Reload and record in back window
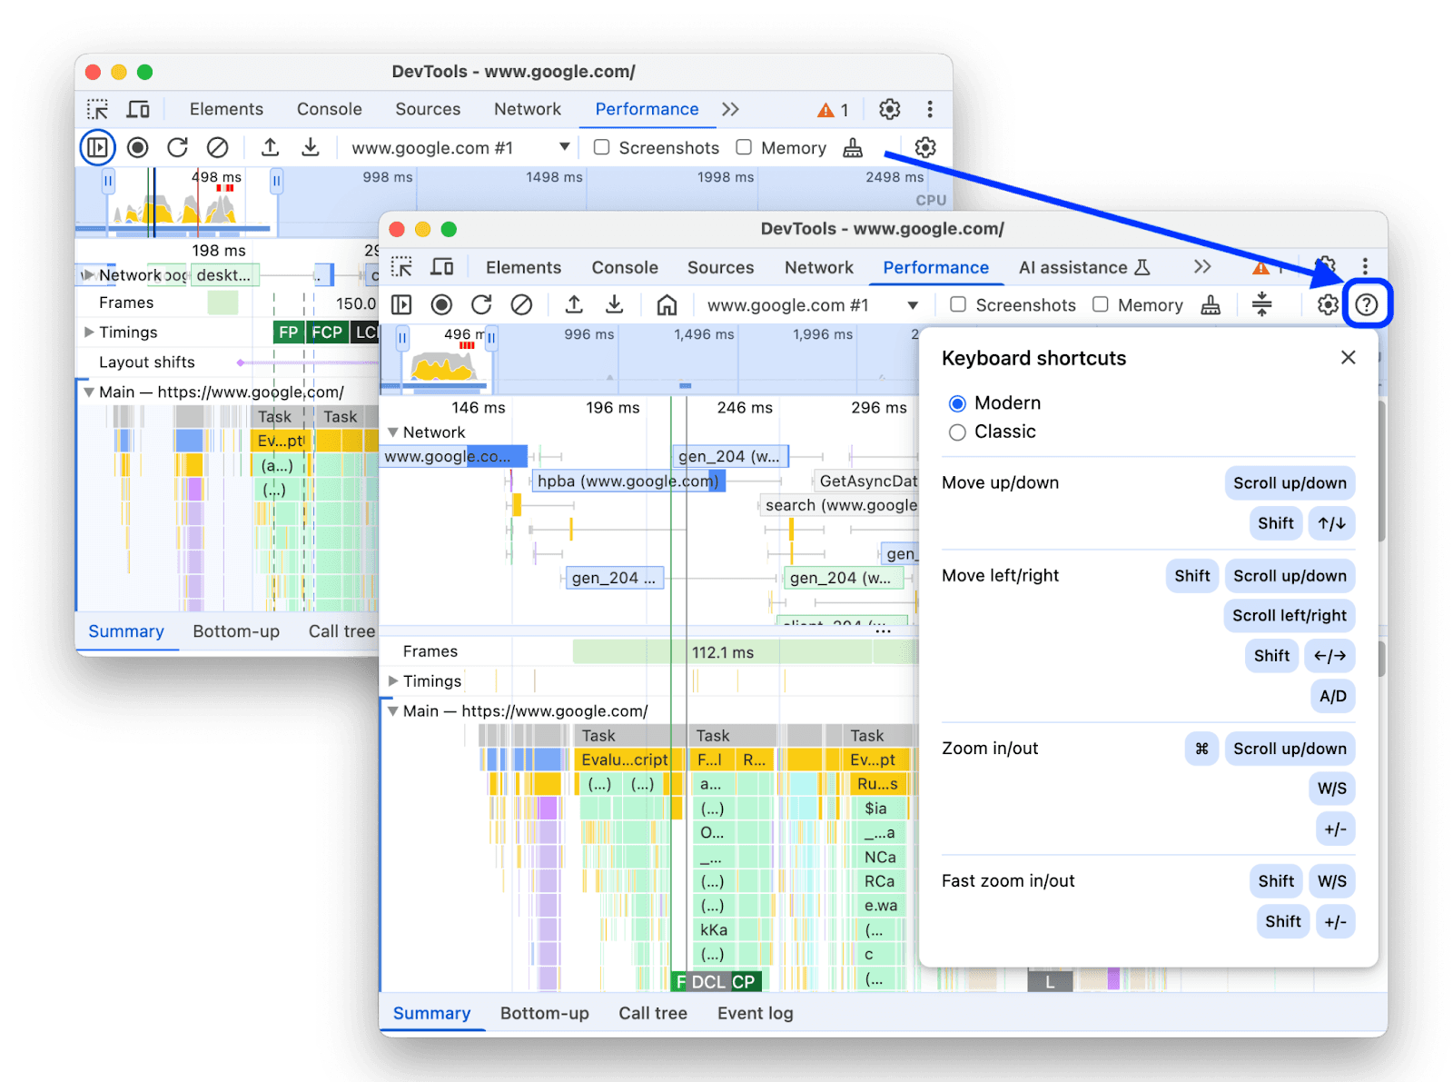Image resolution: width=1453 pixels, height=1082 pixels. pyautogui.click(x=178, y=147)
